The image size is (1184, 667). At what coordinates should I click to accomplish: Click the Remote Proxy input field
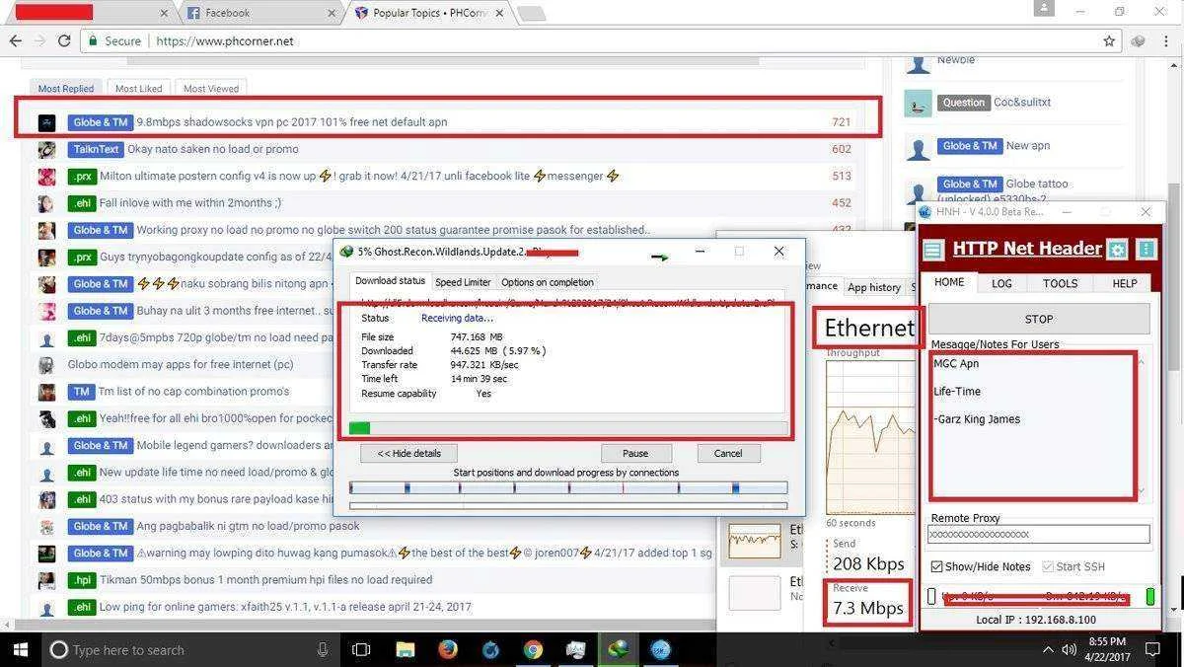click(x=1038, y=534)
